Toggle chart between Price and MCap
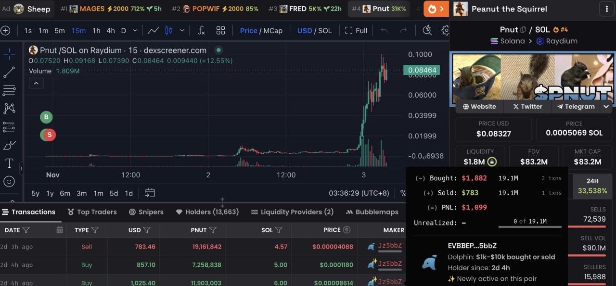The height and width of the screenshot is (286, 616). (x=261, y=31)
